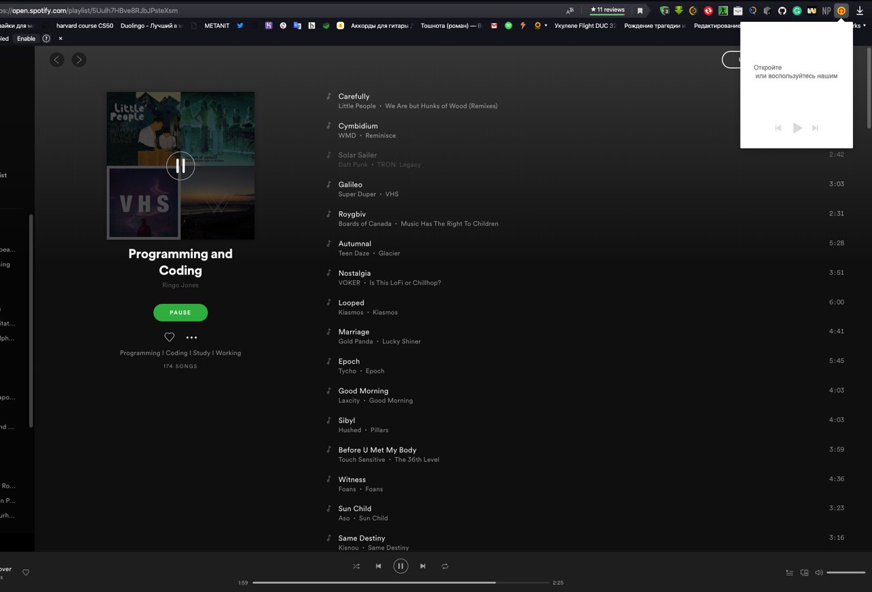Skip to next track in player bar

point(423,566)
